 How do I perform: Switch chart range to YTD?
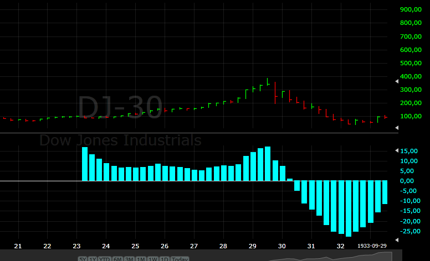coord(105,259)
